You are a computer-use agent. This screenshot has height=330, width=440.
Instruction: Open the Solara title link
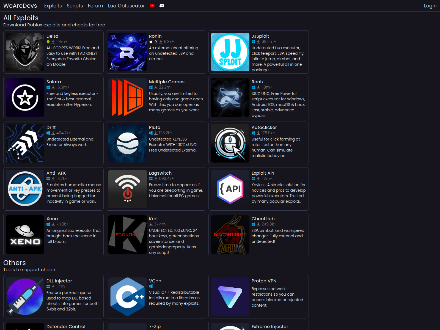pos(54,82)
